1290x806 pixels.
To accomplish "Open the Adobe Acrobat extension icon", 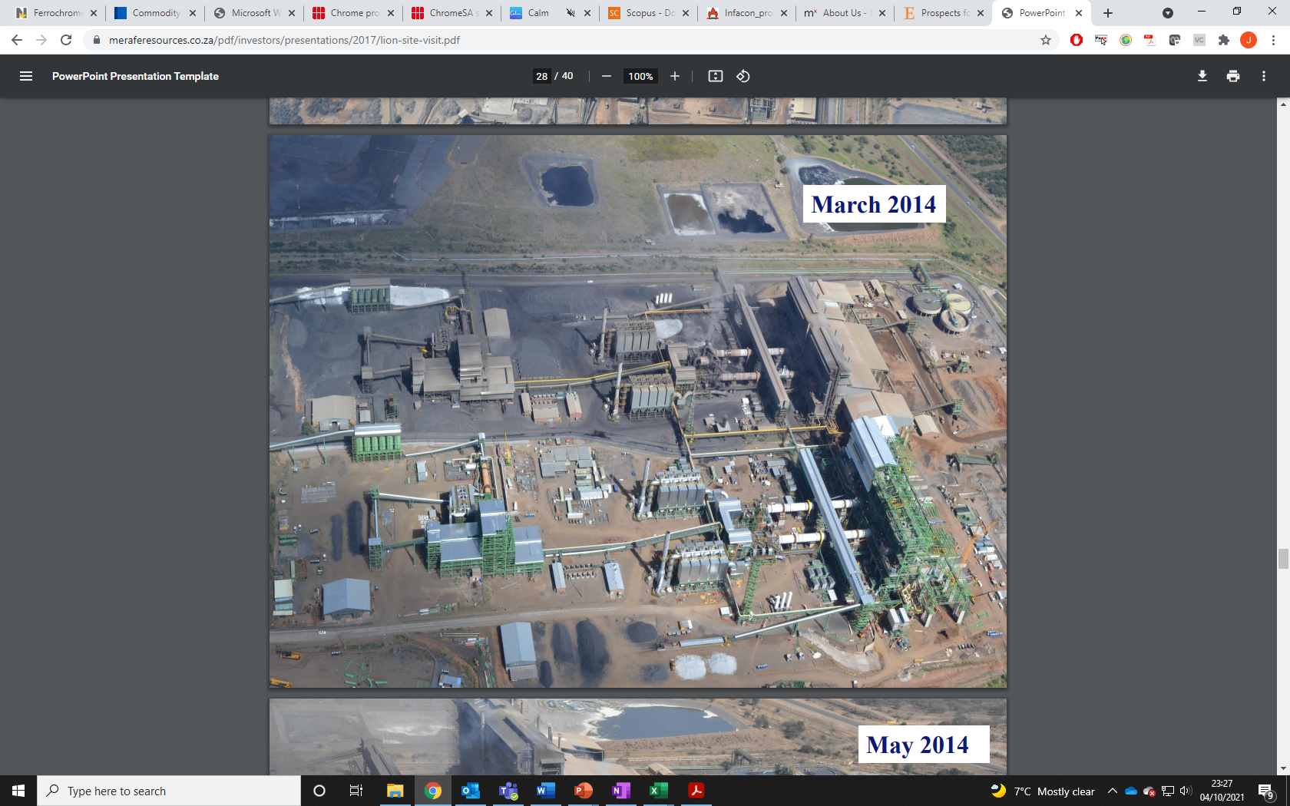I will tap(1149, 40).
